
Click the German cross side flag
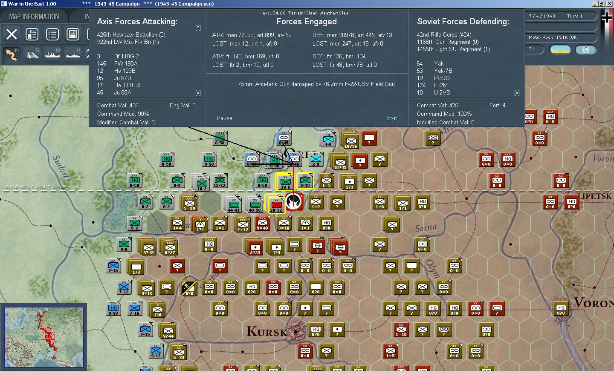(x=607, y=18)
